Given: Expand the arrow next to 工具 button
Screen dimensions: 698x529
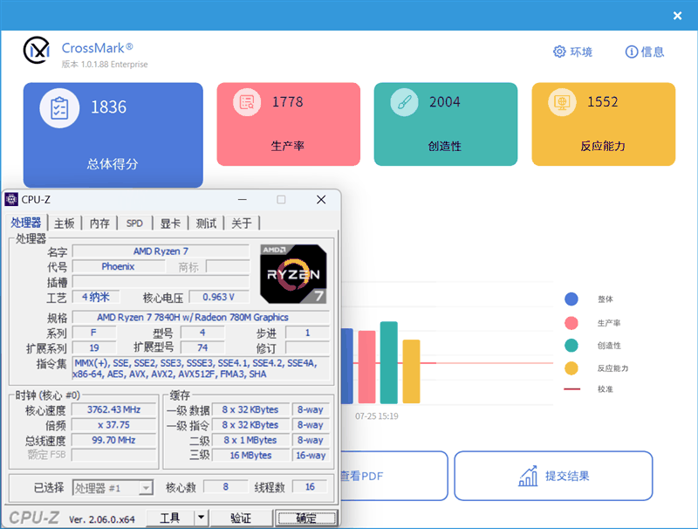Looking at the screenshot, I should (x=200, y=517).
